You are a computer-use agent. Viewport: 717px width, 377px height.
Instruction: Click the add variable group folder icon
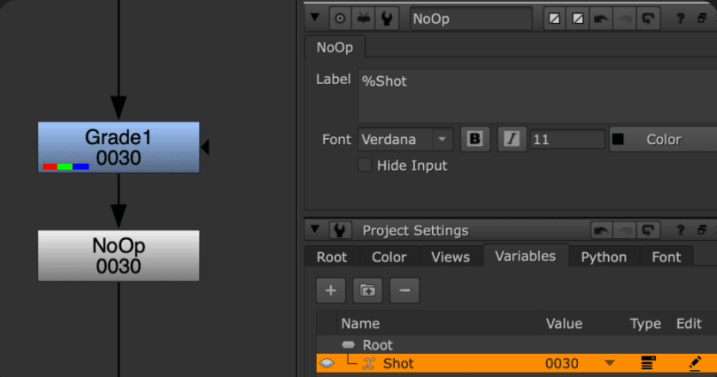click(x=368, y=290)
